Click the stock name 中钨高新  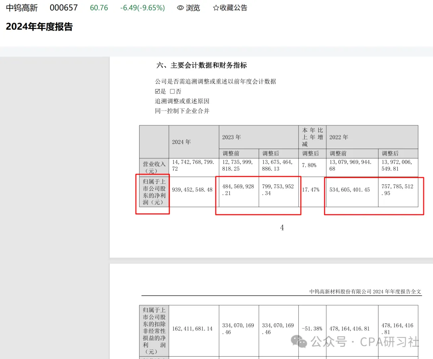tap(22, 8)
